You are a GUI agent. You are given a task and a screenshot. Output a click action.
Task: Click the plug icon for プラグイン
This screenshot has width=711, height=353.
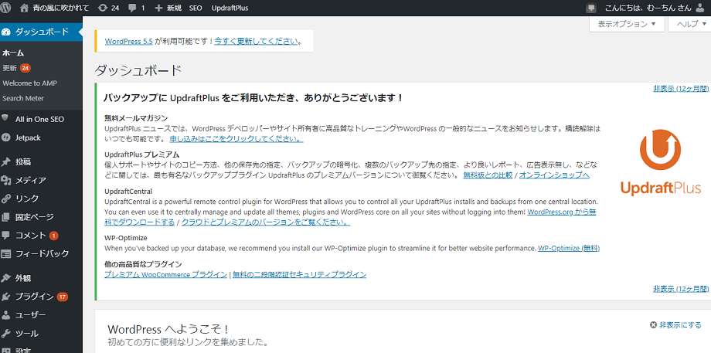[x=5, y=297]
